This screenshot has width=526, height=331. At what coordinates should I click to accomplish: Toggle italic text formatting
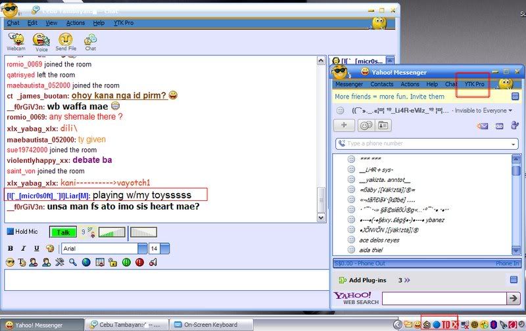click(x=24, y=248)
